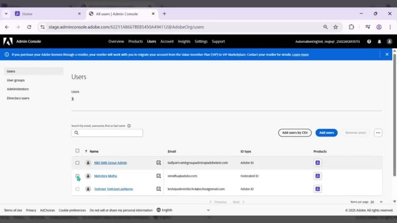Open the Overview menu item
This screenshot has width=397, height=223.
click(116, 41)
